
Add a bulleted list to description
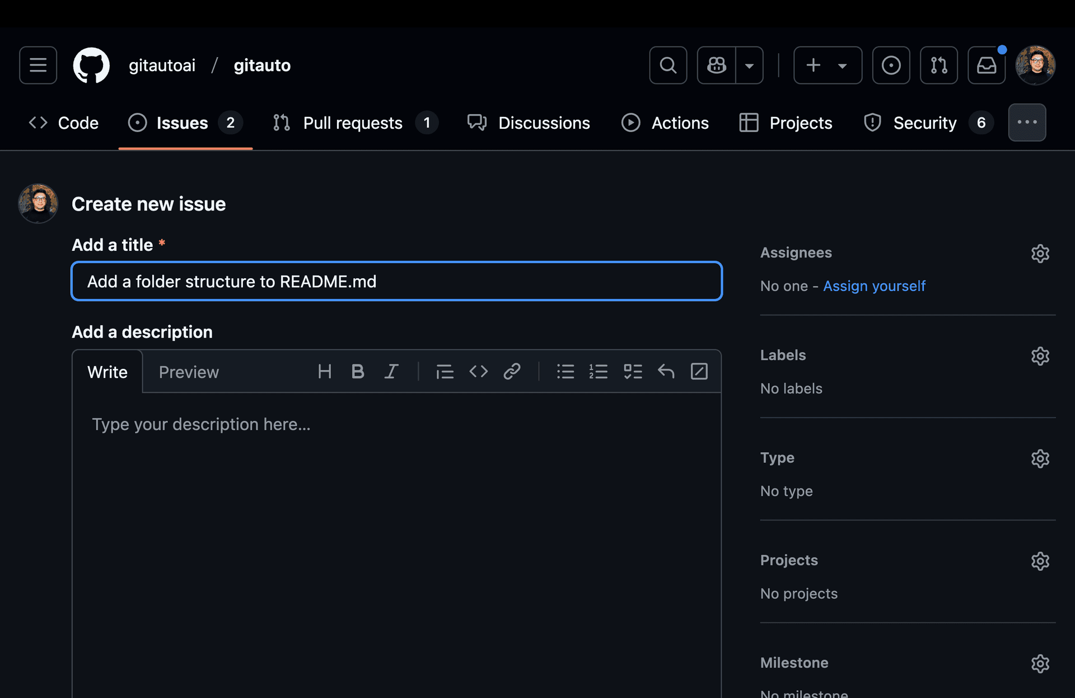click(x=565, y=371)
